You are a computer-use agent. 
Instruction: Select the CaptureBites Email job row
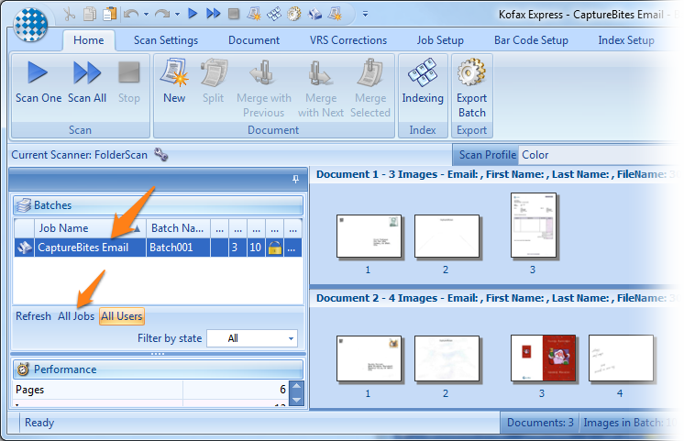pos(158,248)
